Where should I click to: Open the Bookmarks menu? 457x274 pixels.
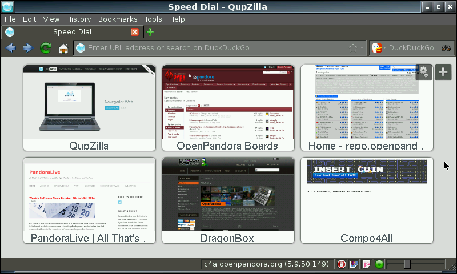118,19
